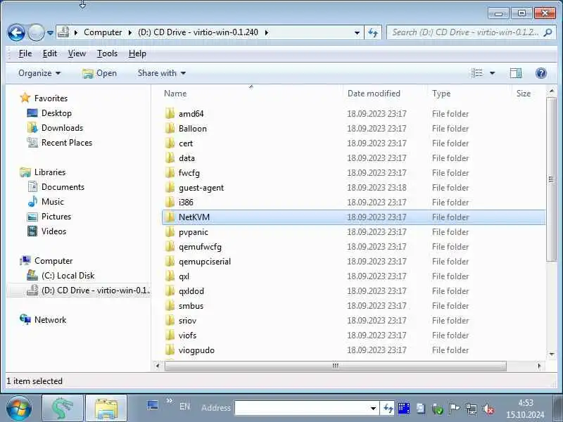Open the taskbar Address dropdown arrow

point(374,408)
